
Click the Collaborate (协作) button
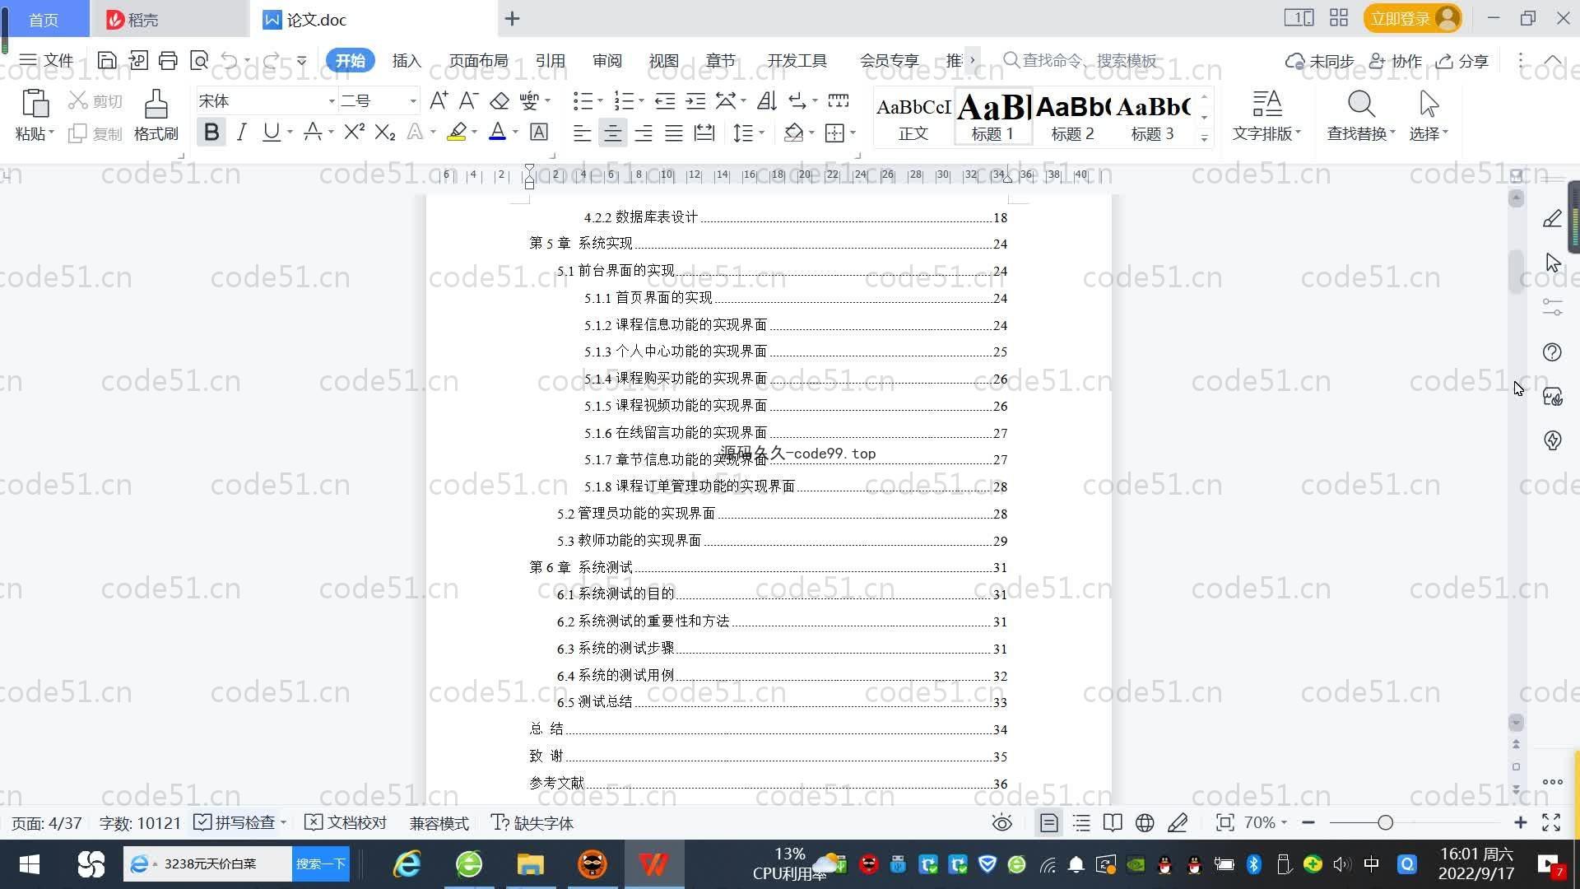point(1396,60)
